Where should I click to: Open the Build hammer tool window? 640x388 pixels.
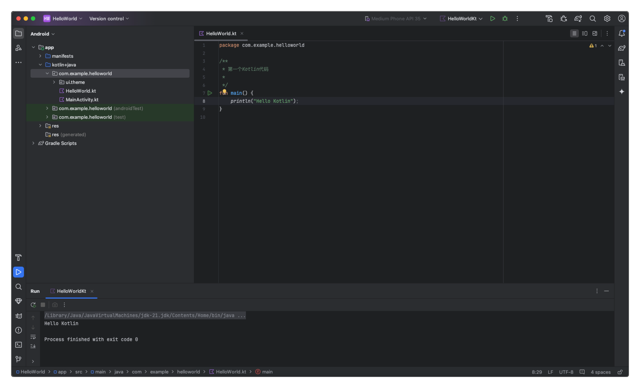click(19, 258)
